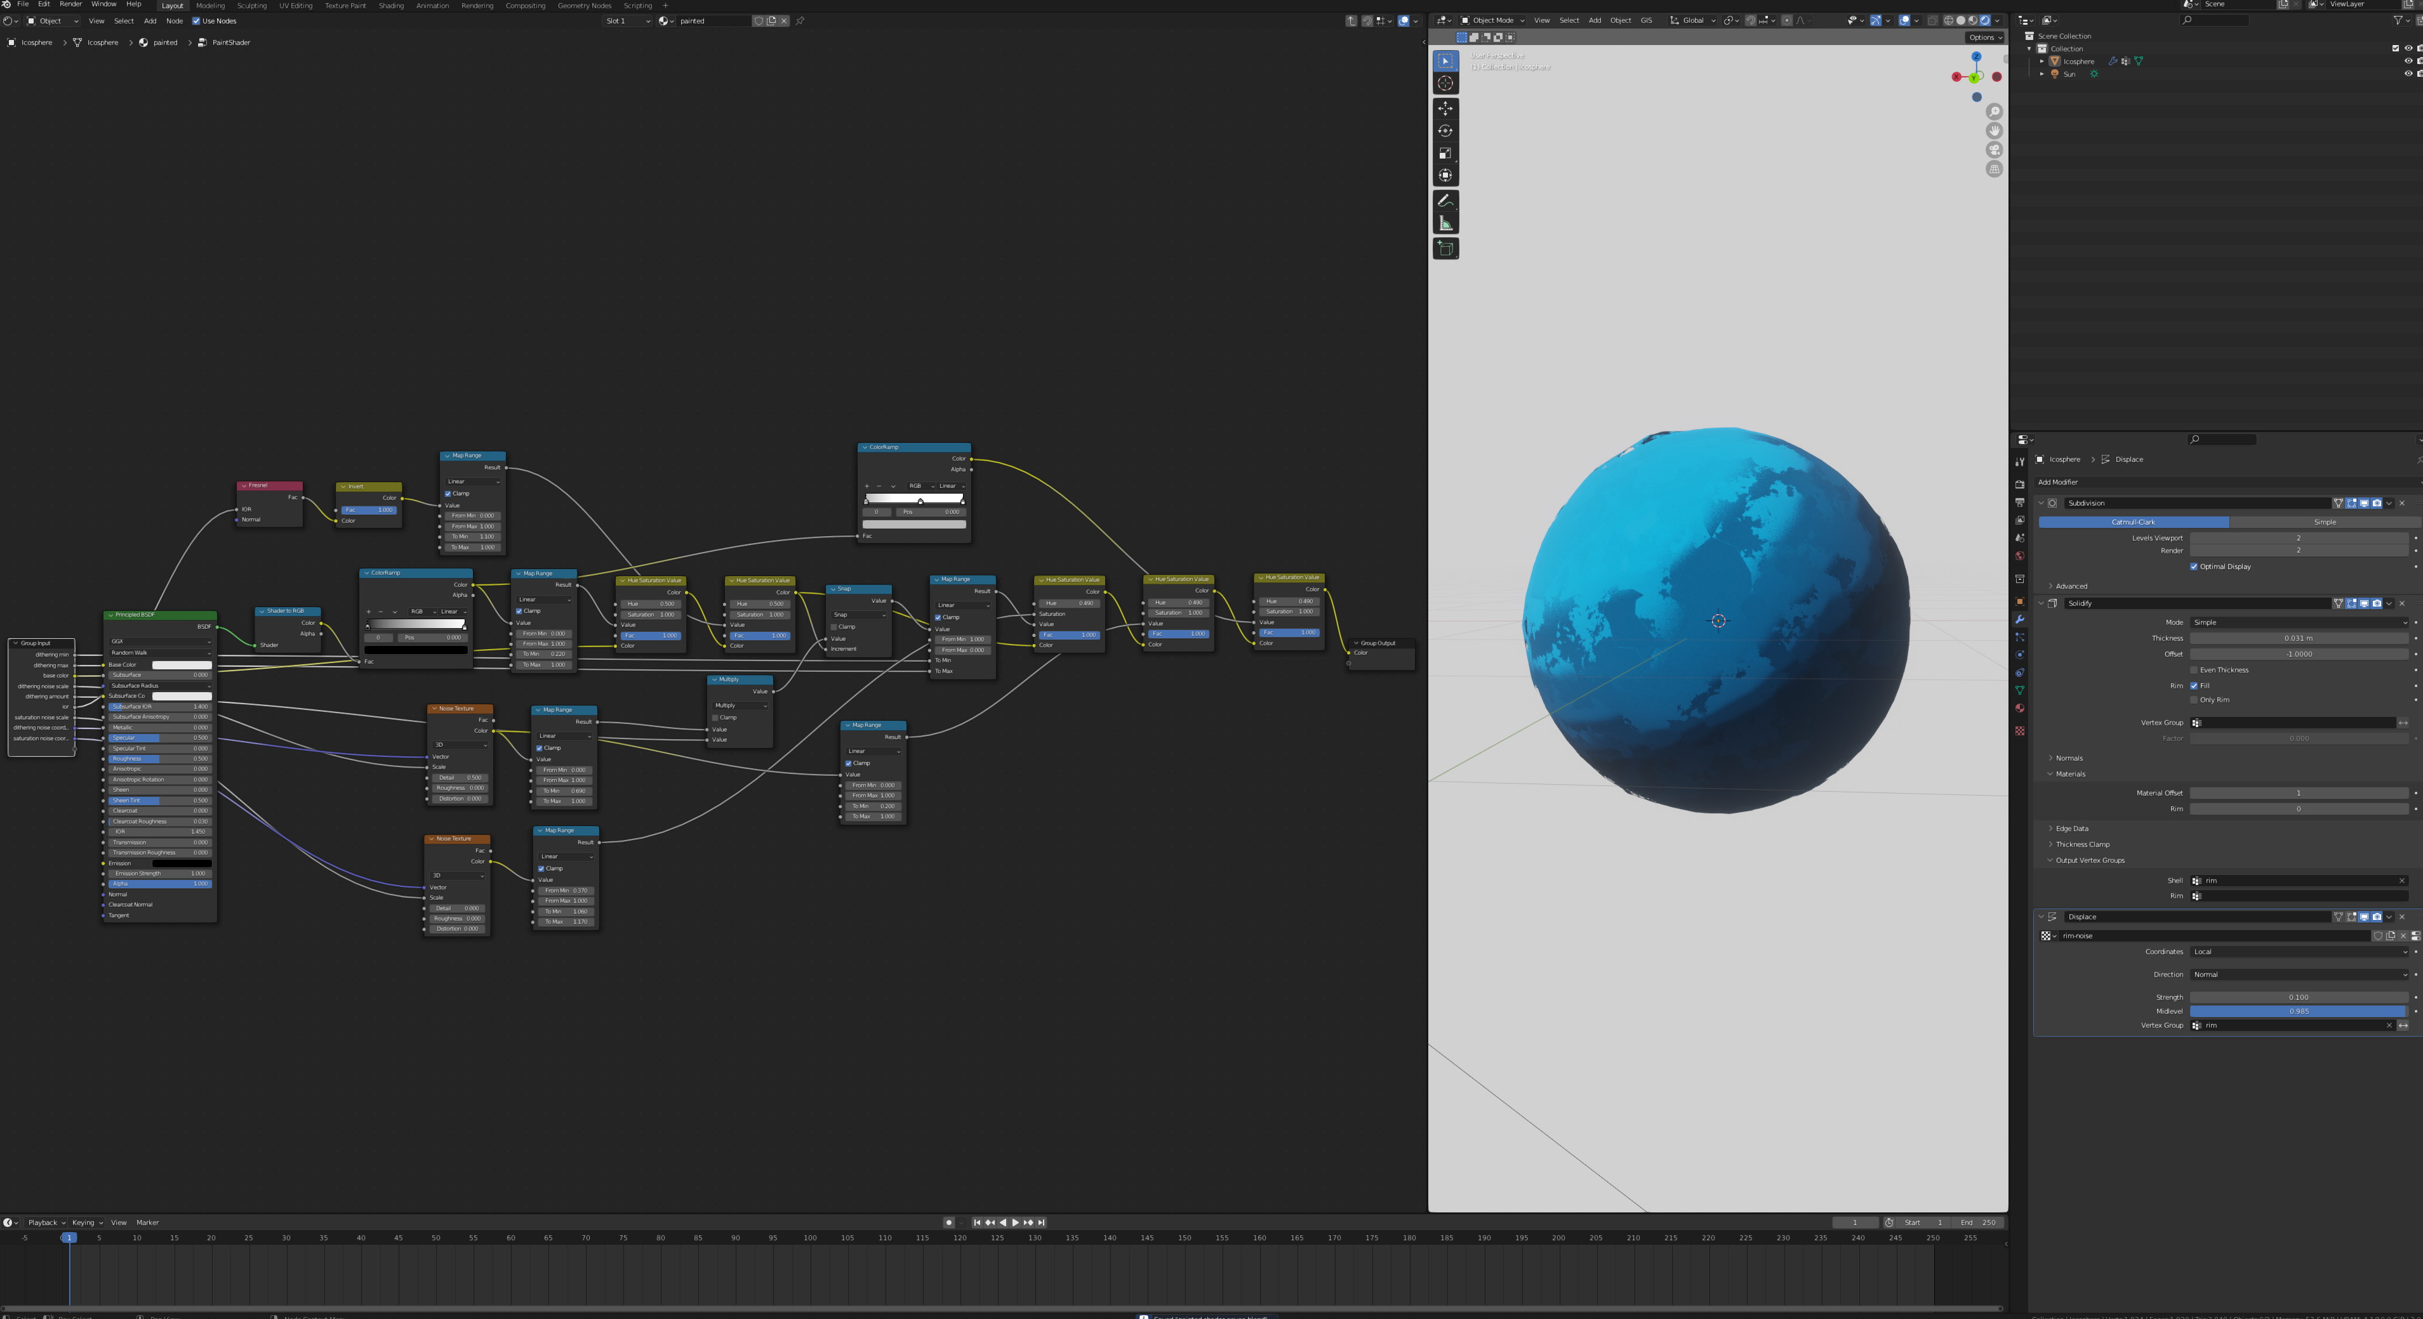Switch viewport to wireframe shading
2423x1319 pixels.
pos(1948,21)
